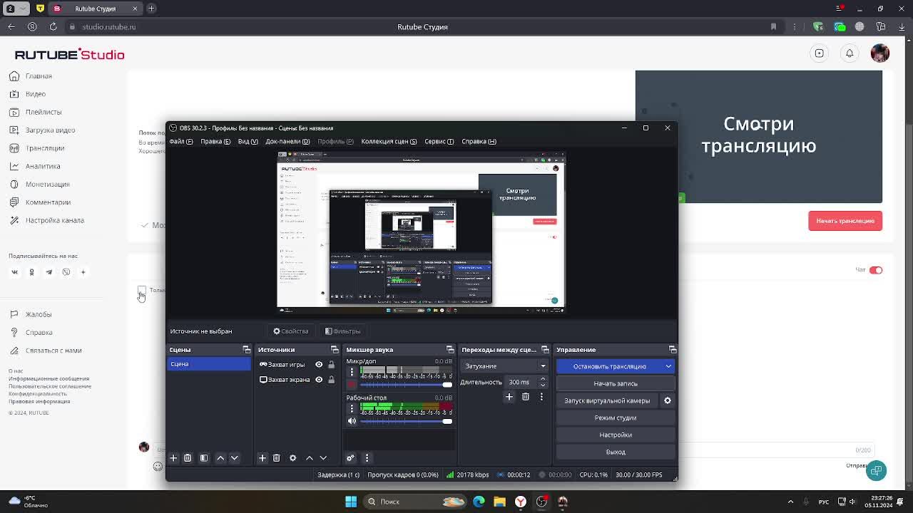Move scene up with the arrow in Сцены
The height and width of the screenshot is (513, 913).
coord(220,458)
